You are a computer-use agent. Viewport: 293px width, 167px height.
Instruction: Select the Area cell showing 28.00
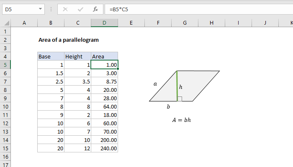pos(105,98)
